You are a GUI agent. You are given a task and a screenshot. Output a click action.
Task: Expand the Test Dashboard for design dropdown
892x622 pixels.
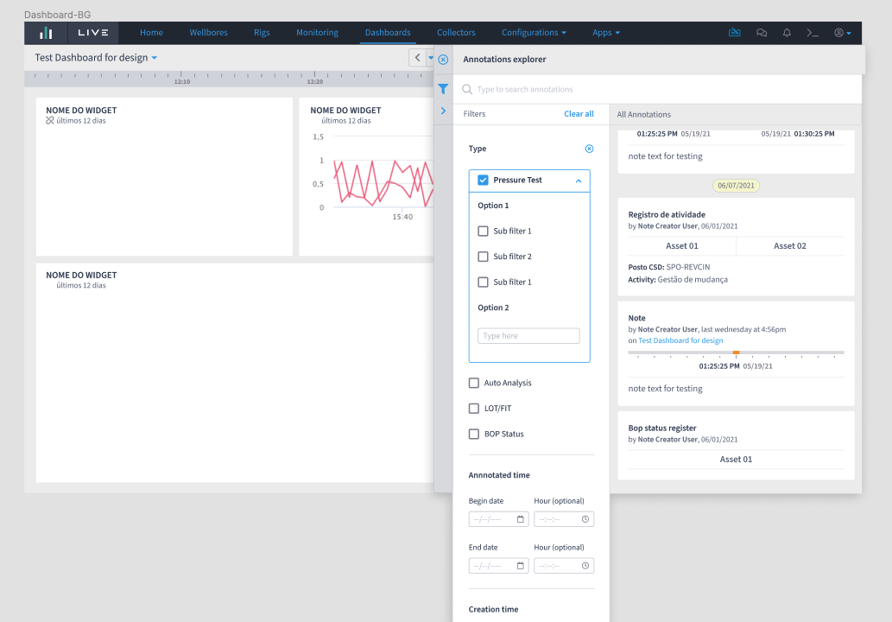(155, 58)
